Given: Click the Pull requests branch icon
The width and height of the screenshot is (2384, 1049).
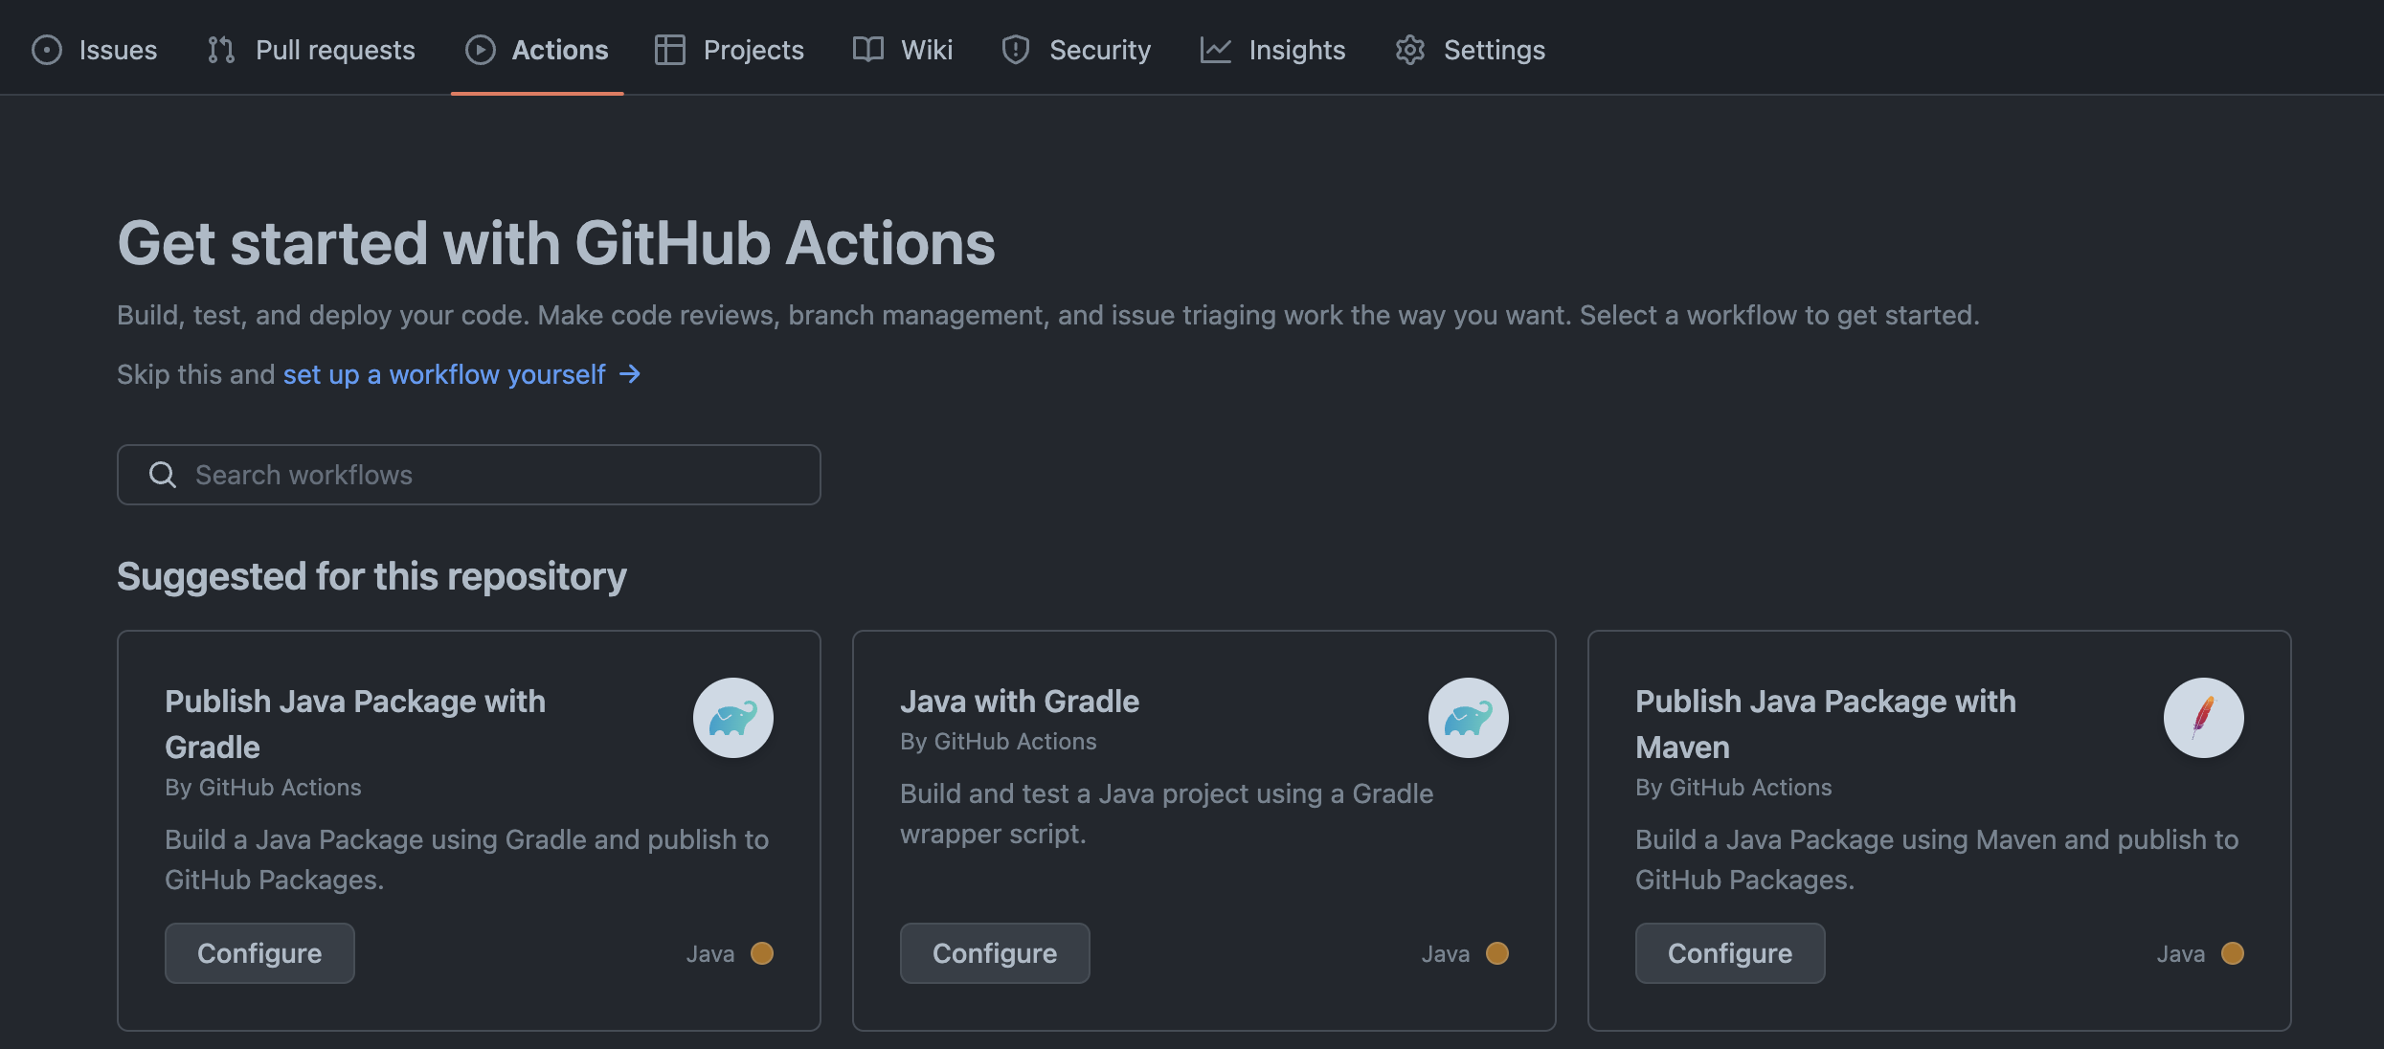Looking at the screenshot, I should coord(221,50).
